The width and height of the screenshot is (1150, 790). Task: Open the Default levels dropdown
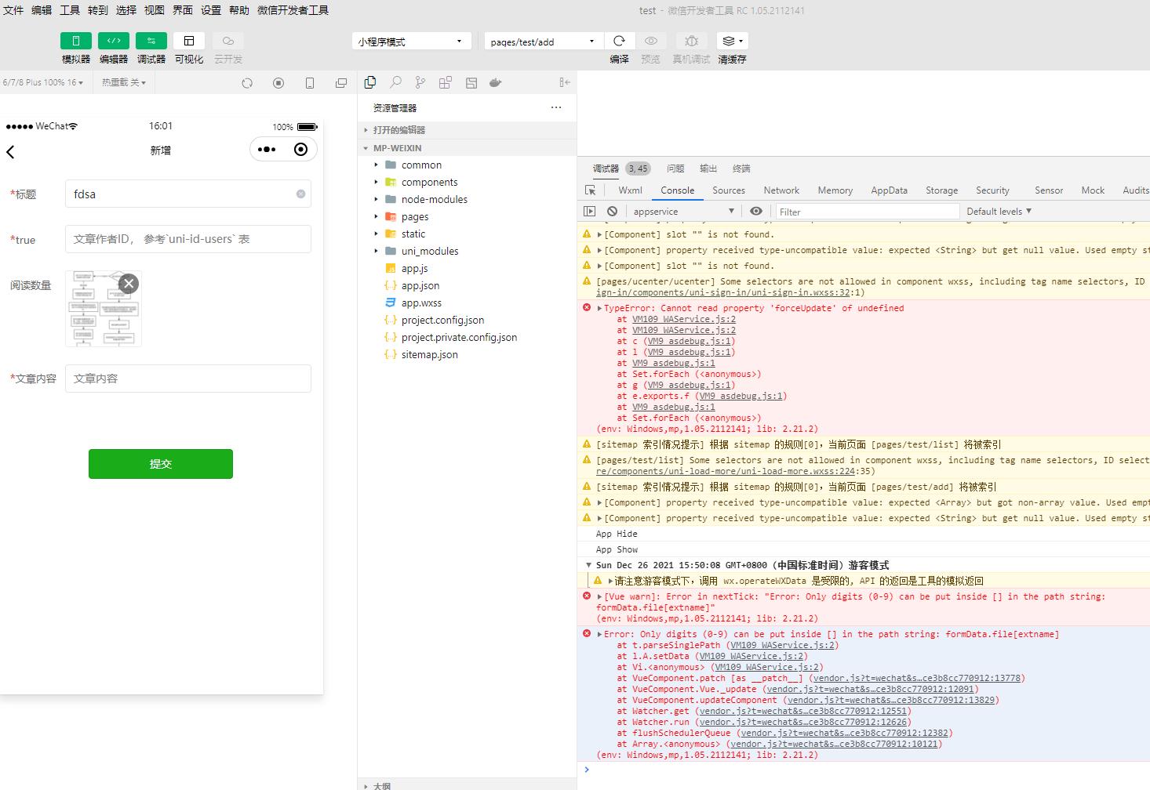click(999, 212)
